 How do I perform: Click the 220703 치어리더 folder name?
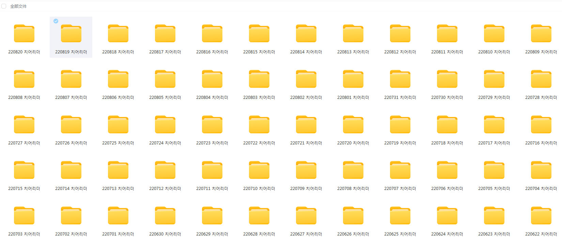pyautogui.click(x=24, y=234)
